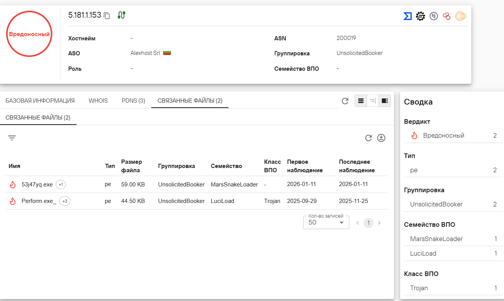Open the records per page dropdown

pyautogui.click(x=326, y=223)
